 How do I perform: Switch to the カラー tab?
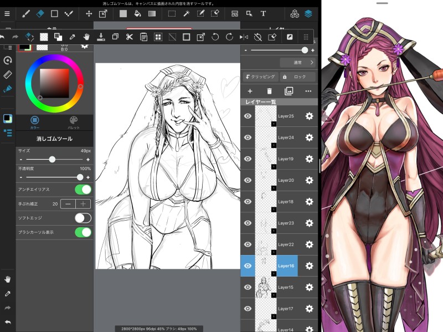tap(34, 122)
